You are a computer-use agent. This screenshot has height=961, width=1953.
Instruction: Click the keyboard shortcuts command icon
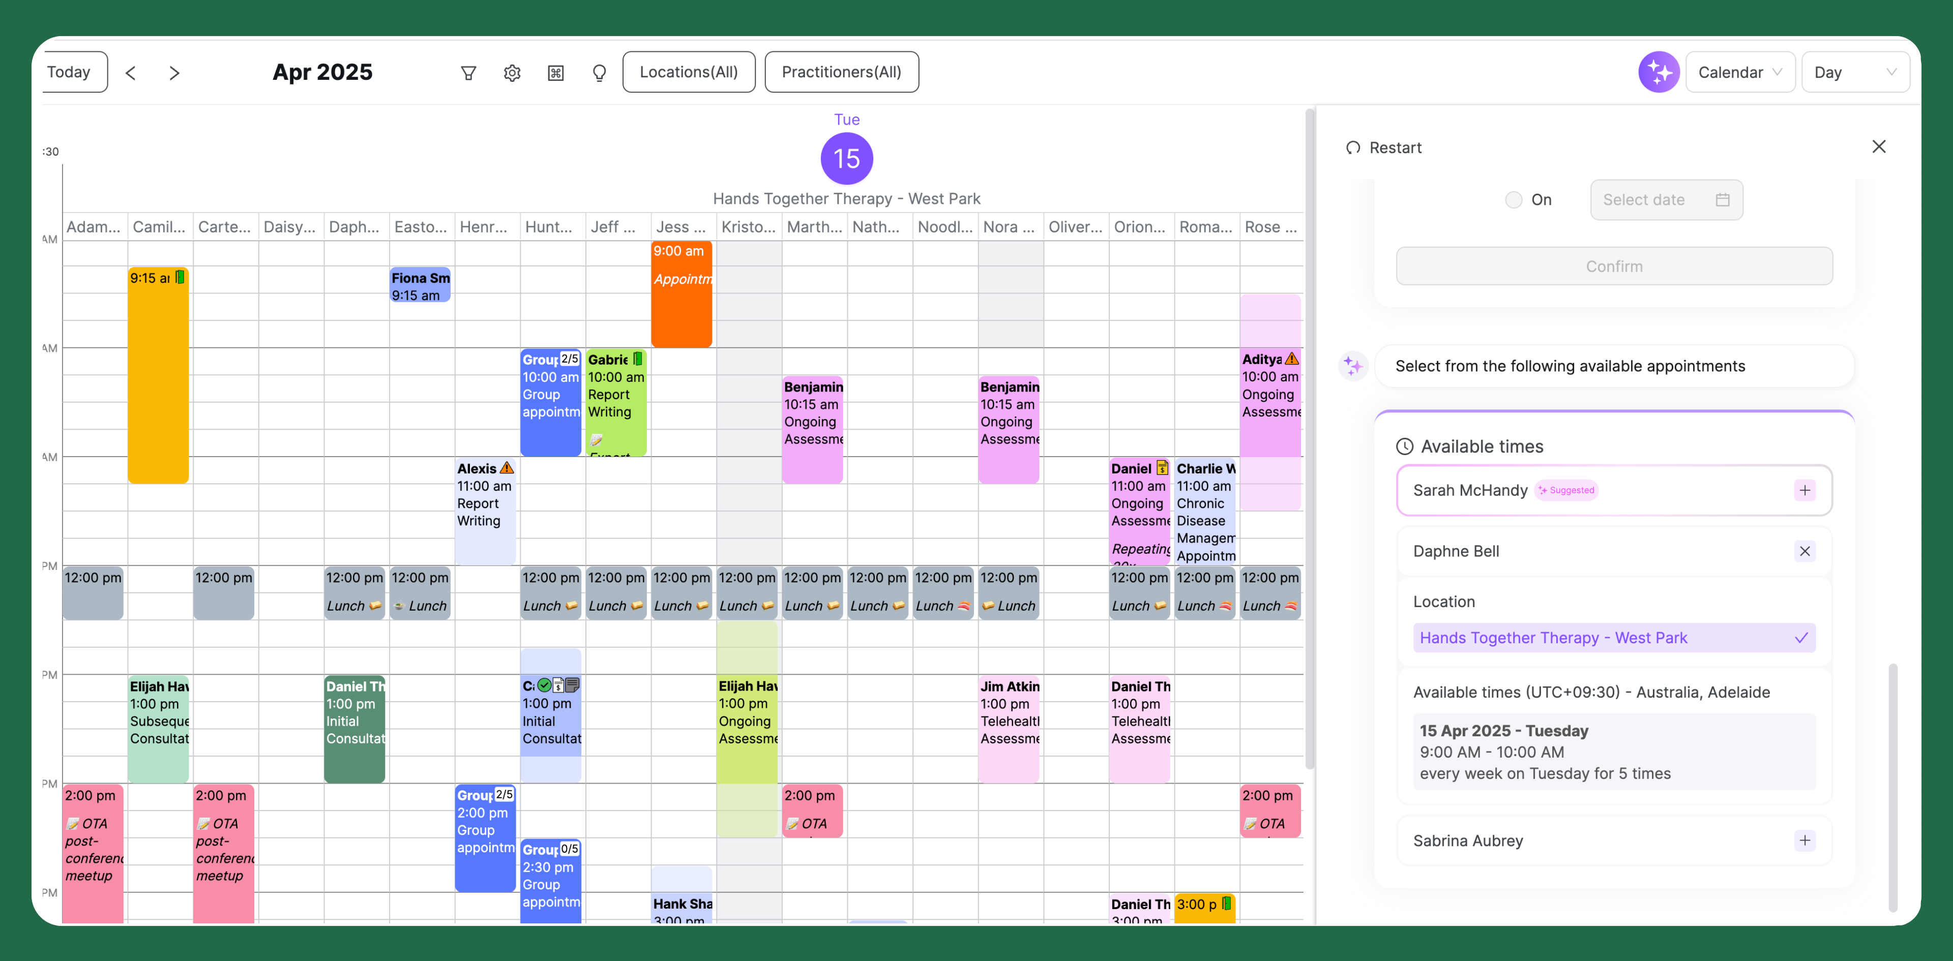[556, 73]
